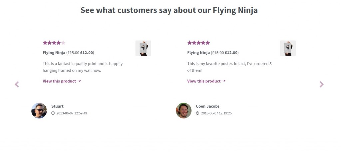This screenshot has width=341, height=153.
Task: Click the 2013-06-07 12:59:49 timestamp
Action: 72,113
